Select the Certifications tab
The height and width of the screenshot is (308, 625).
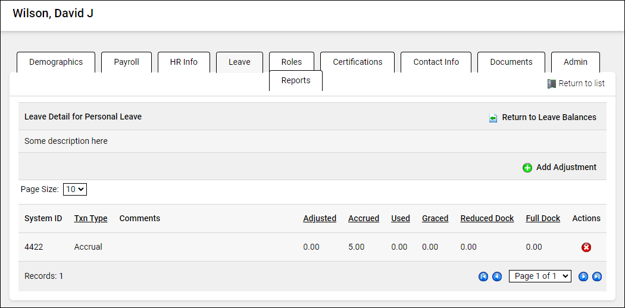[x=357, y=62]
